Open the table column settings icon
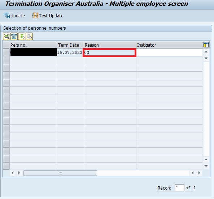 206,45
